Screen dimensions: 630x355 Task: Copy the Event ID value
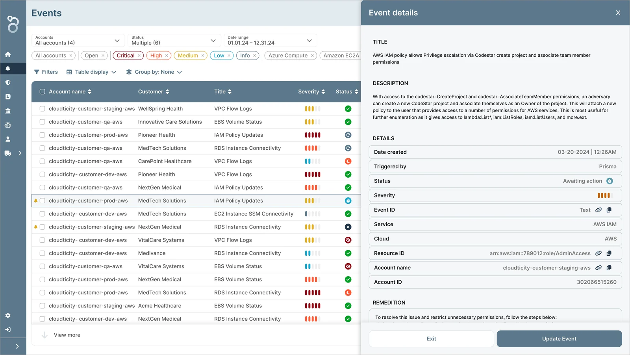pos(609,210)
